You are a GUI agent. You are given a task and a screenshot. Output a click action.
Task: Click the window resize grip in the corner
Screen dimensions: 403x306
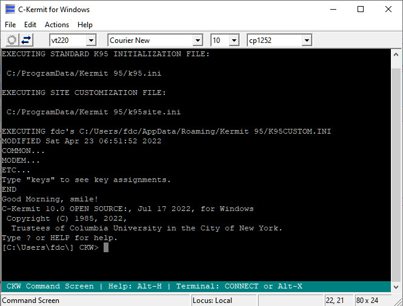click(x=398, y=301)
